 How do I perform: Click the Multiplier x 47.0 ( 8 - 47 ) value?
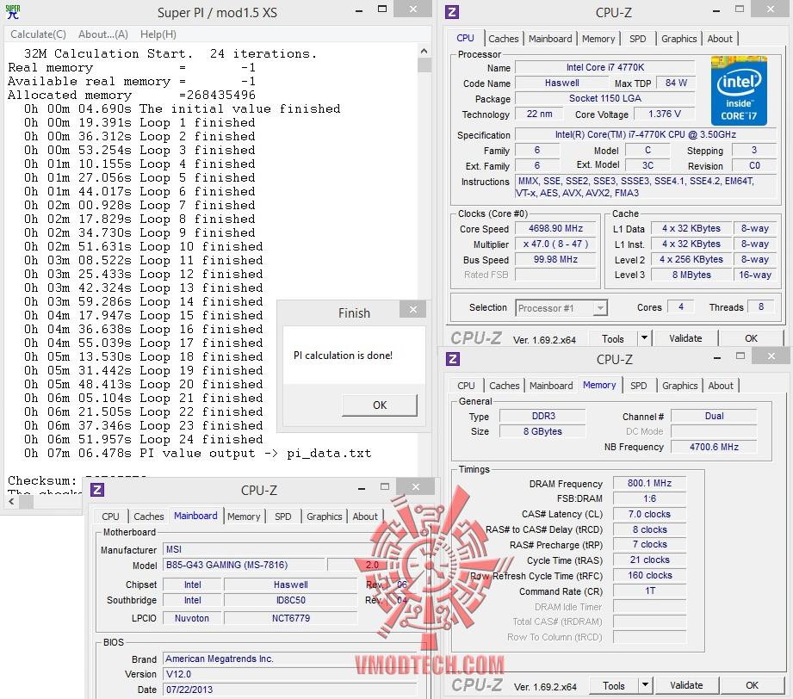pos(556,244)
